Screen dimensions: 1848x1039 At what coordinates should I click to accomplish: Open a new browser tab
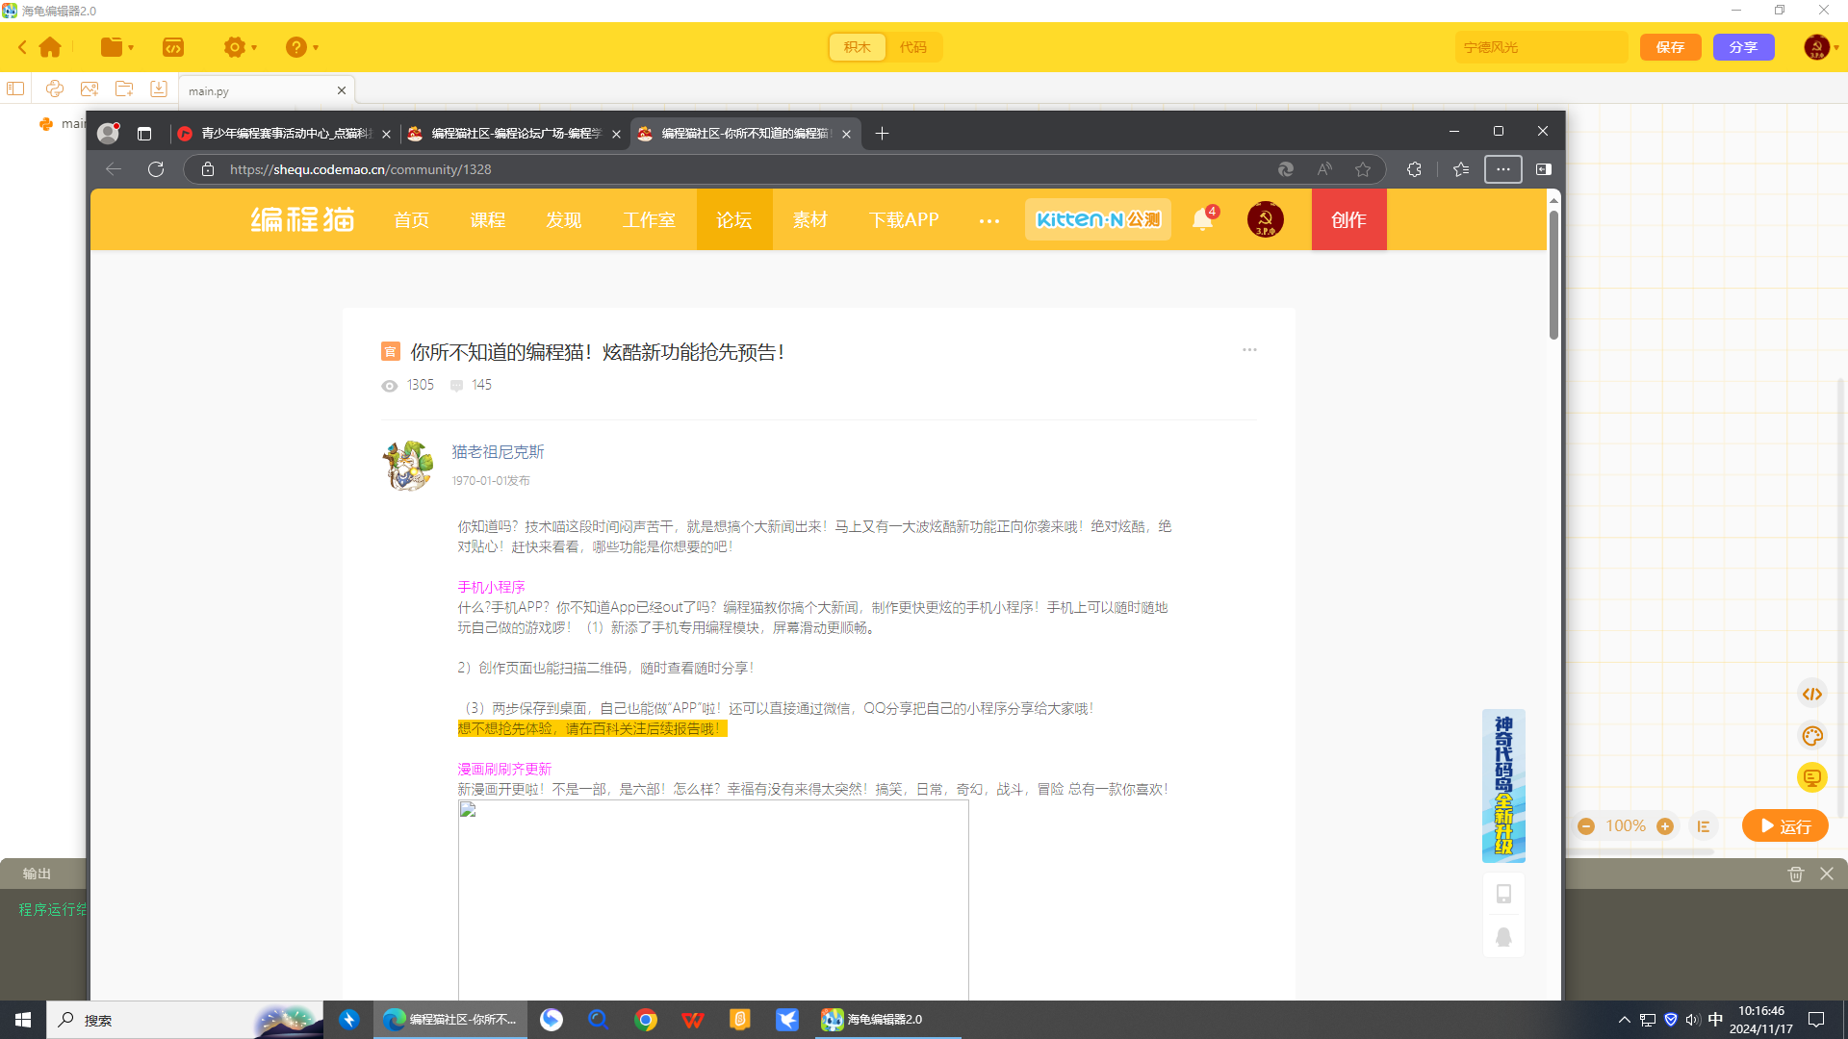pyautogui.click(x=882, y=134)
